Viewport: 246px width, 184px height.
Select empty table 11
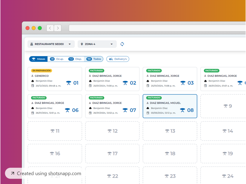[55, 131]
